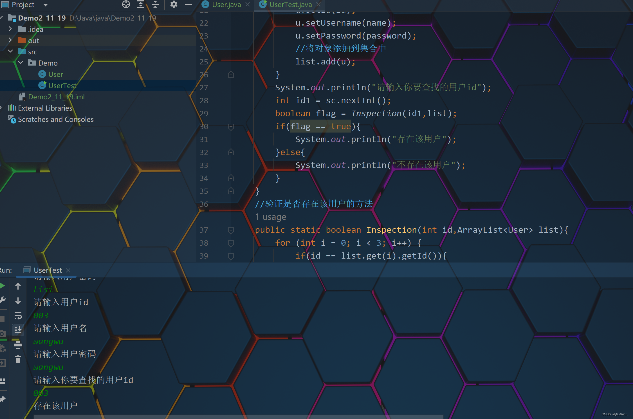Toggle Soft-Wrap in run console

point(18,316)
